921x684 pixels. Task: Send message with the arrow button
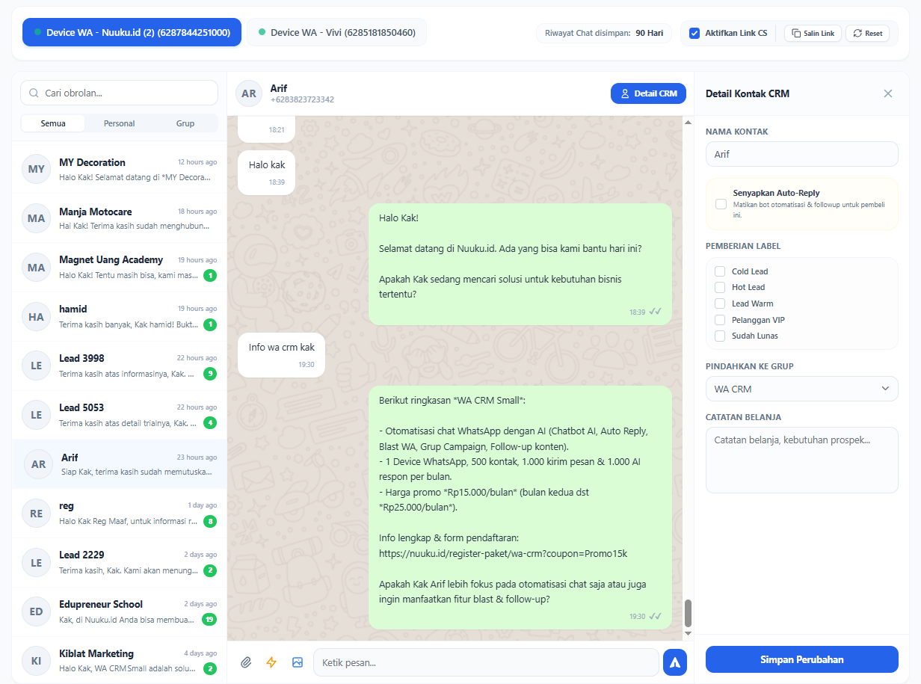(675, 662)
